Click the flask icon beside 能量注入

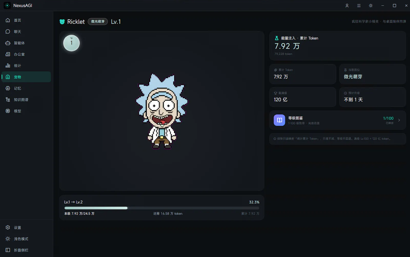click(x=276, y=38)
